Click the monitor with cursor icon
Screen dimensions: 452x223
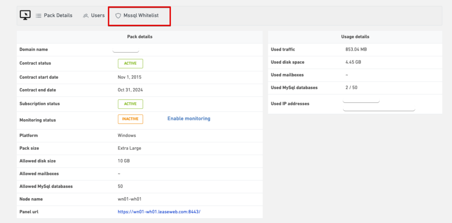click(25, 15)
